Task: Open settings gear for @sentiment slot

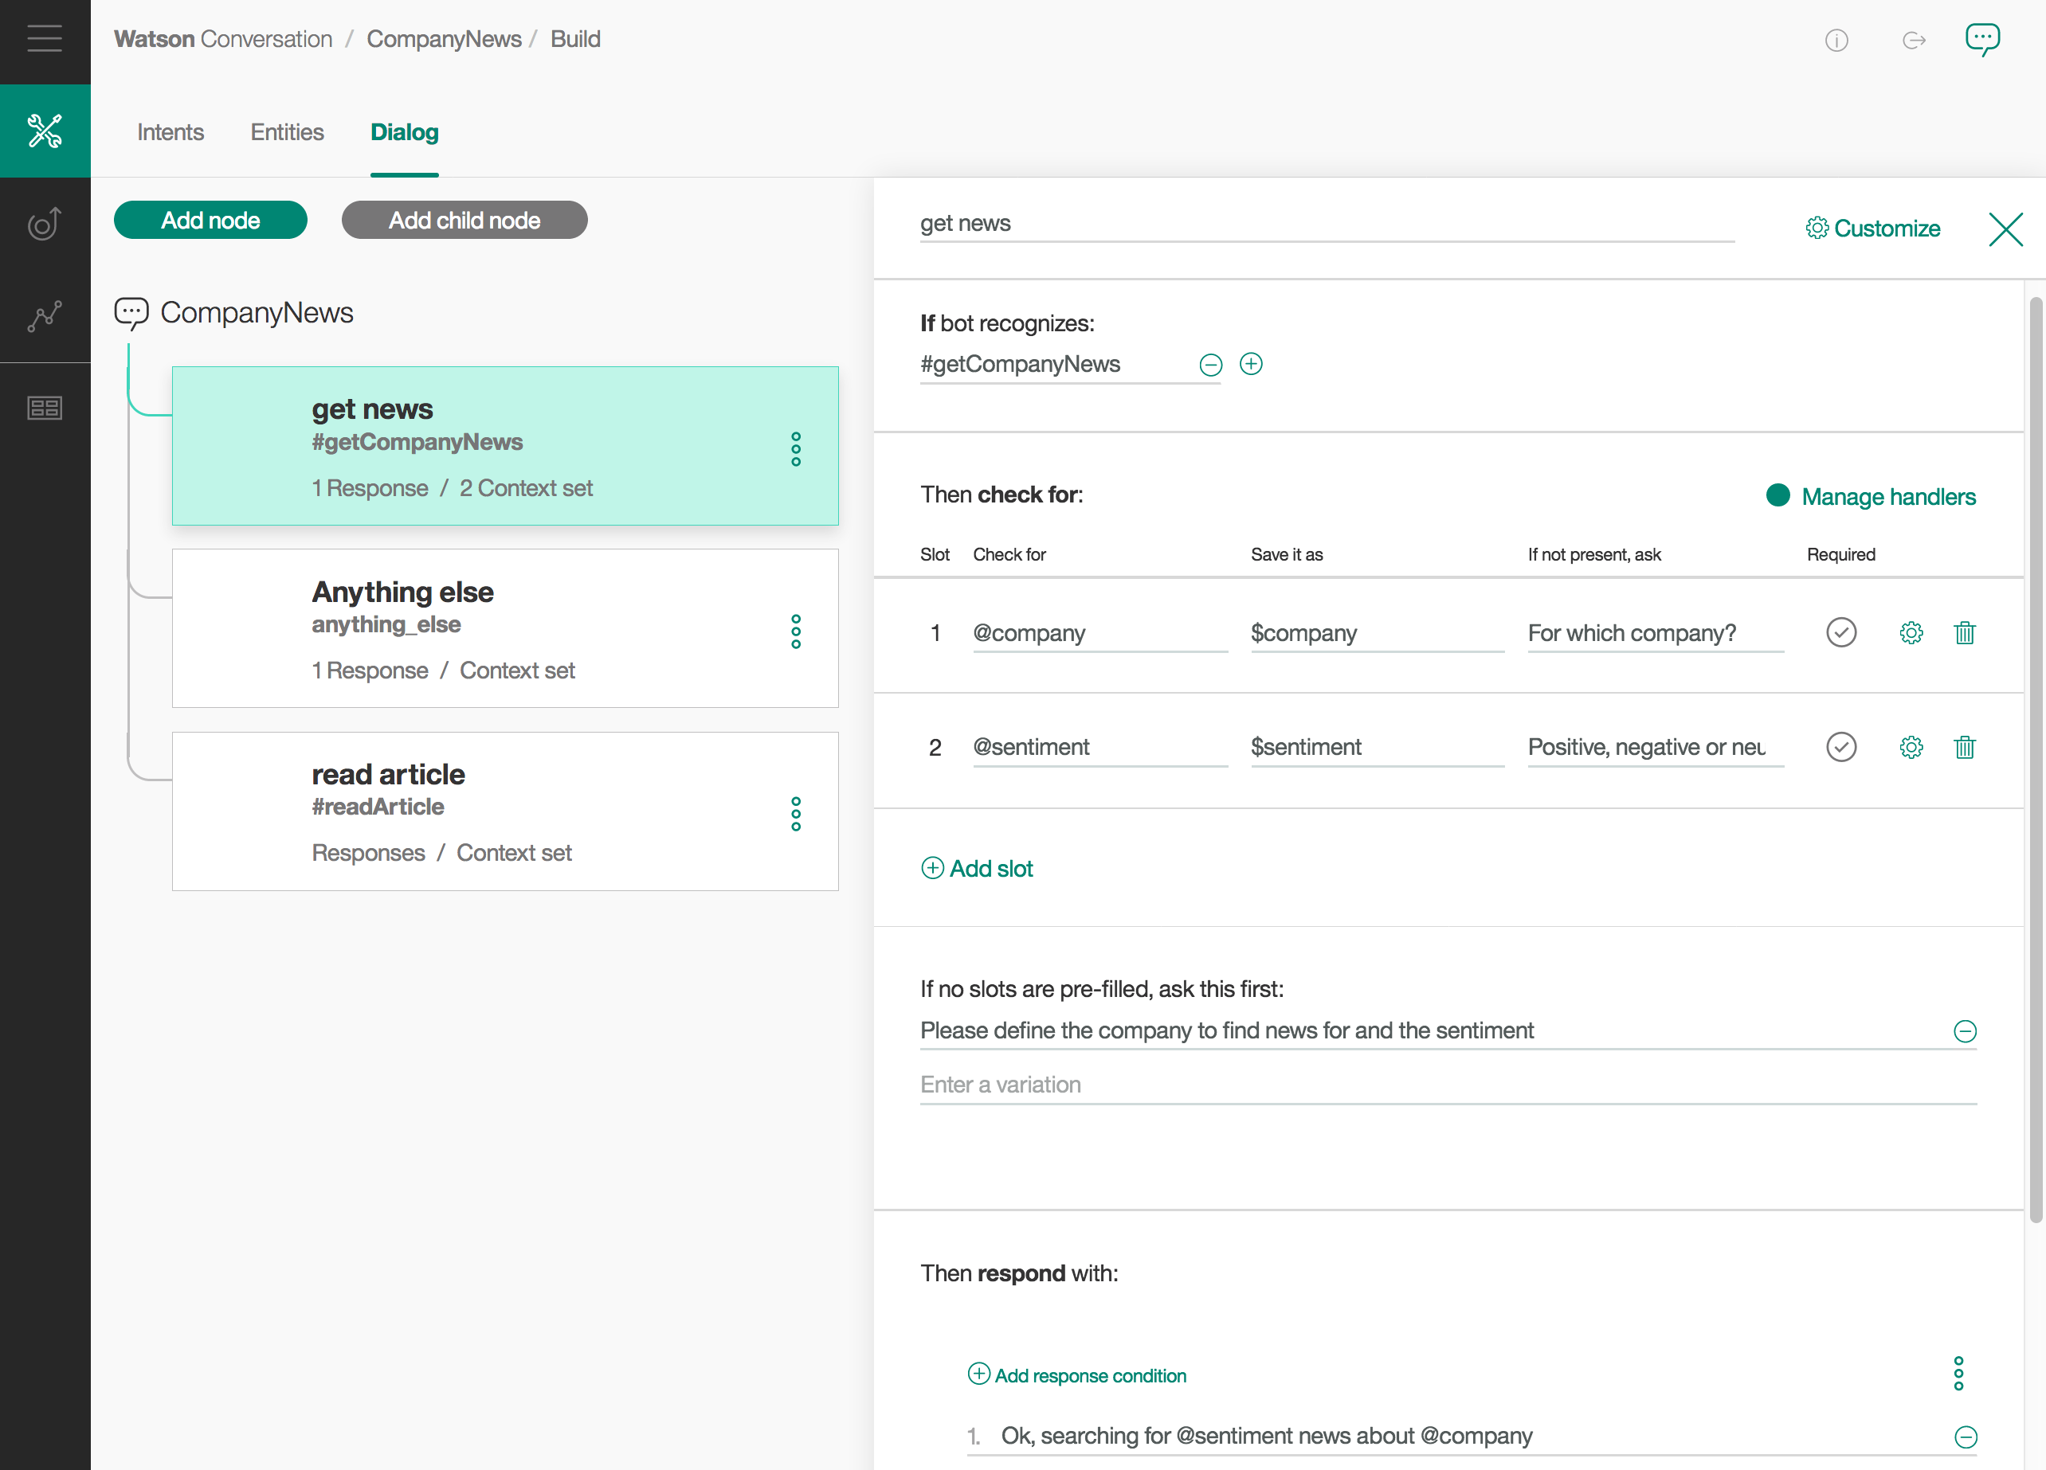Action: point(1911,747)
